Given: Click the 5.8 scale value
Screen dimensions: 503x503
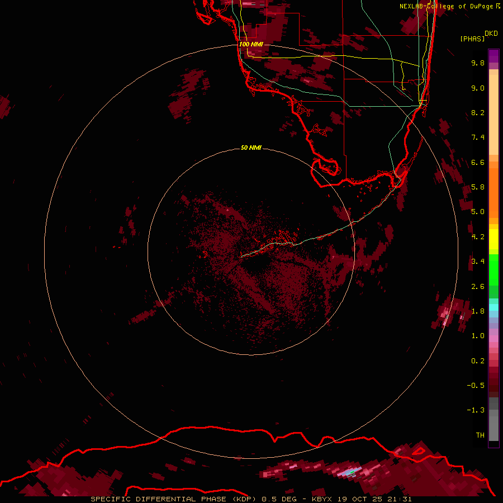Looking at the screenshot, I should [x=478, y=187].
